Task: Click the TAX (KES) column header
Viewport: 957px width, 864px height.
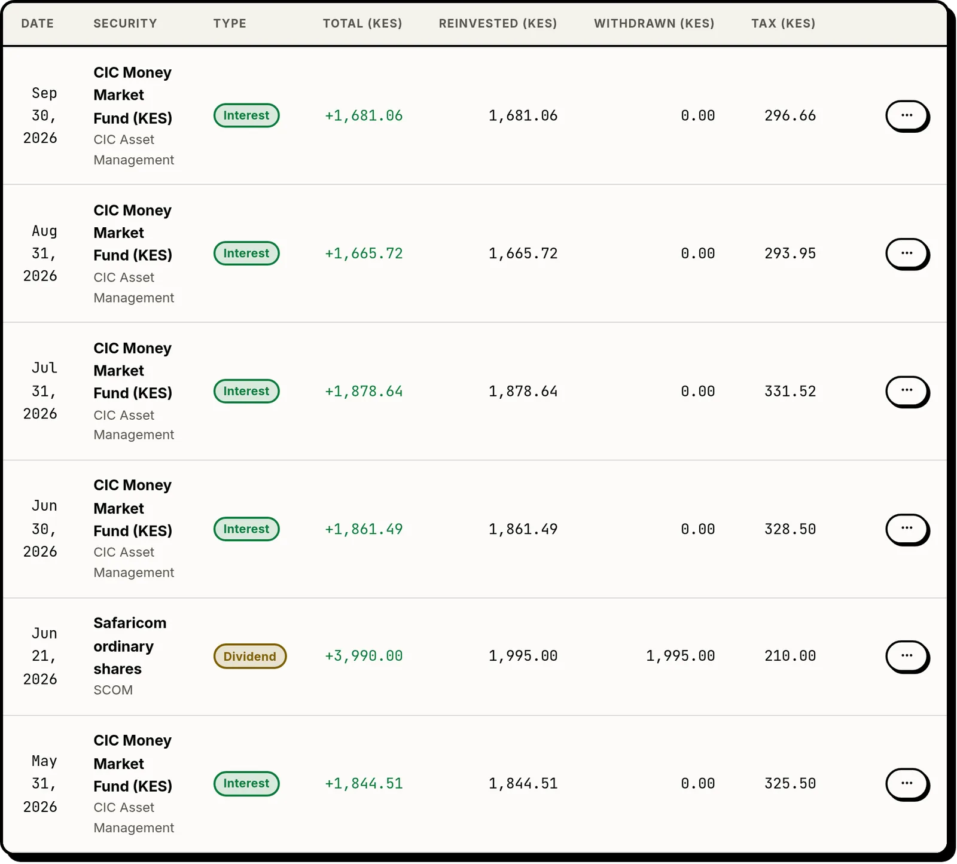Action: tap(784, 23)
